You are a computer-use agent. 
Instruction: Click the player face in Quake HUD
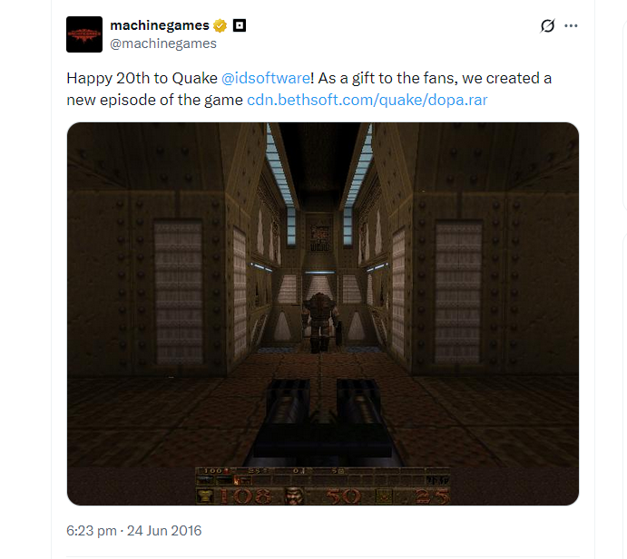294,496
